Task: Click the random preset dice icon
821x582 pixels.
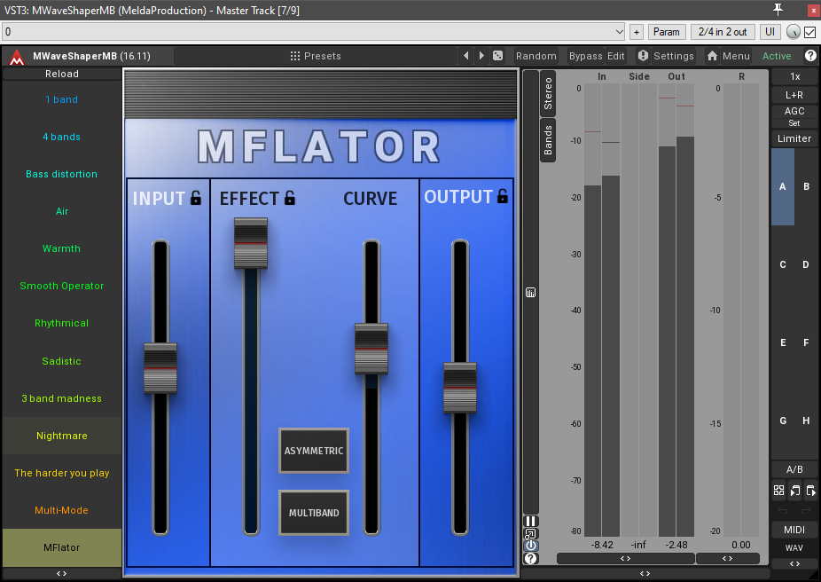Action: tap(498, 56)
